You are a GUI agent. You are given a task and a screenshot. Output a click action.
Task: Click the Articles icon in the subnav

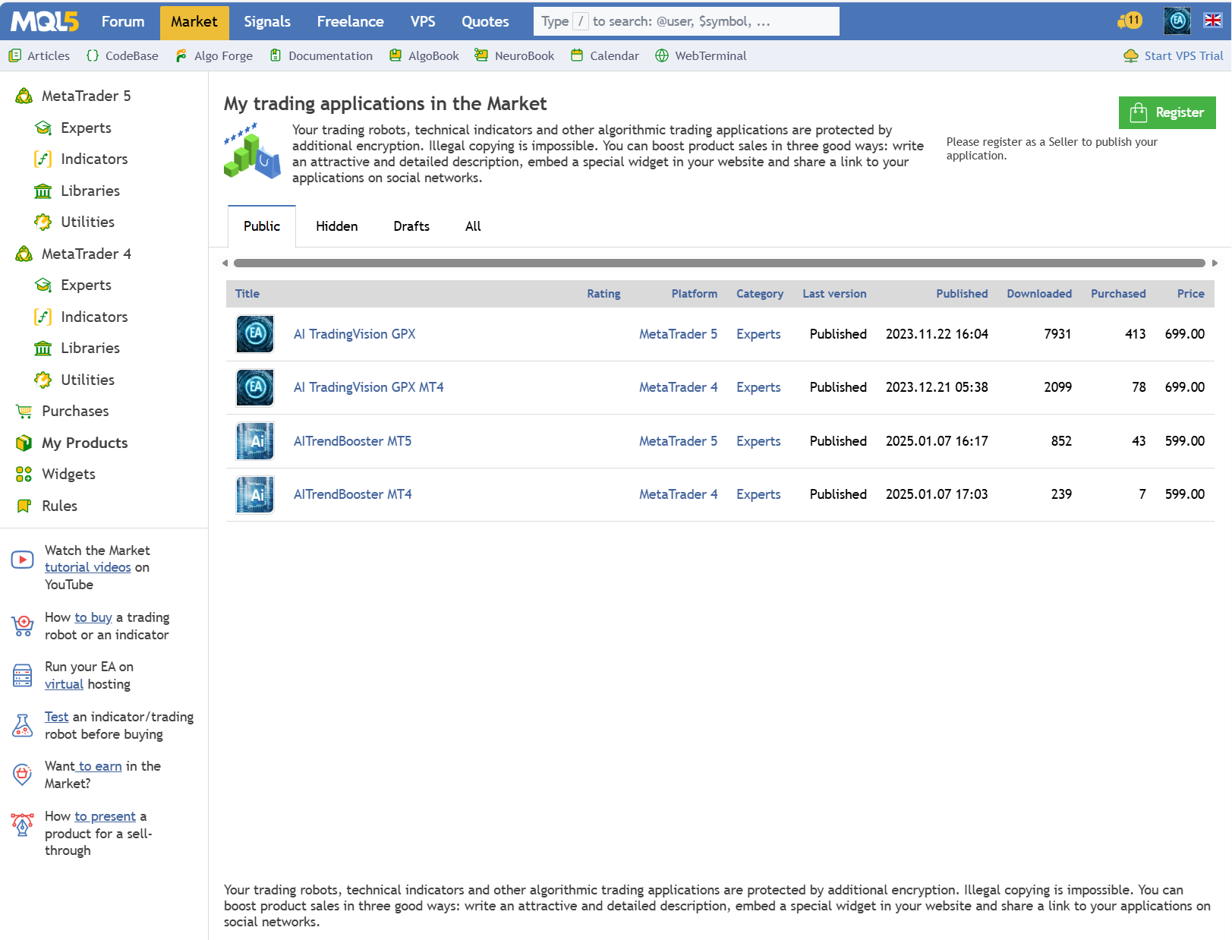tap(15, 55)
